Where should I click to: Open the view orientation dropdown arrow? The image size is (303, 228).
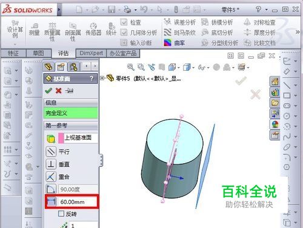click(179, 68)
